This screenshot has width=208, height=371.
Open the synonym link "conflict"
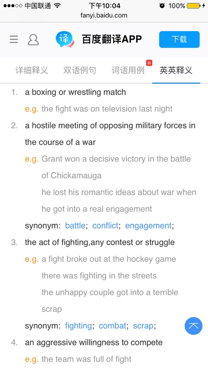pos(105,226)
